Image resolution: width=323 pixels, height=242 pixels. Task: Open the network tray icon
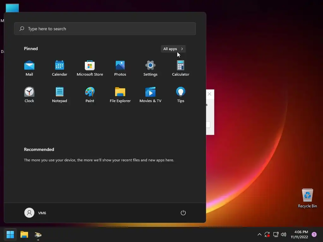tap(276, 234)
